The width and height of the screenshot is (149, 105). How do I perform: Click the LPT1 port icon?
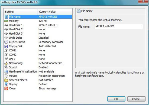click(6, 59)
